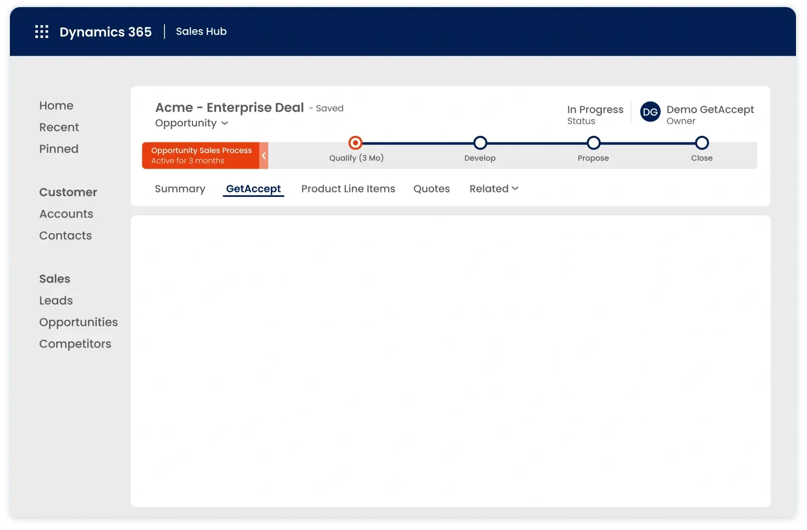
Task: Open Pinned in the sidebar
Action: (x=59, y=149)
